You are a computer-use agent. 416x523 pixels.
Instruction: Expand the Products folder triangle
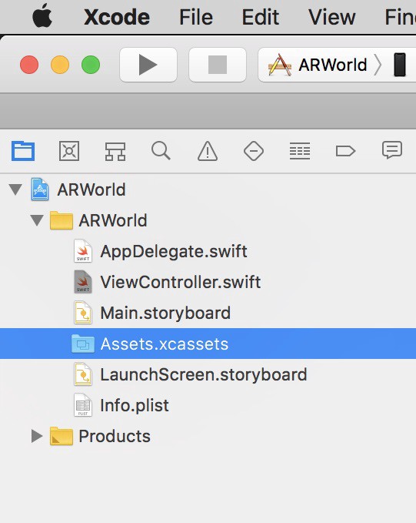click(x=37, y=436)
